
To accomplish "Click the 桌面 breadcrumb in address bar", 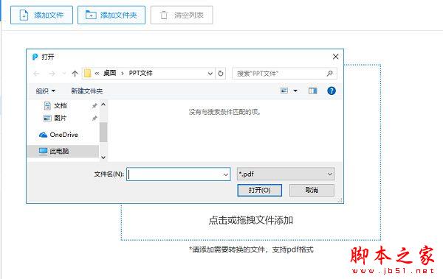I will [x=109, y=74].
